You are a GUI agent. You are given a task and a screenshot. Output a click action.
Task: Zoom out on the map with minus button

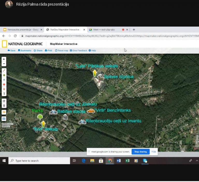pyautogui.click(x=4, y=64)
